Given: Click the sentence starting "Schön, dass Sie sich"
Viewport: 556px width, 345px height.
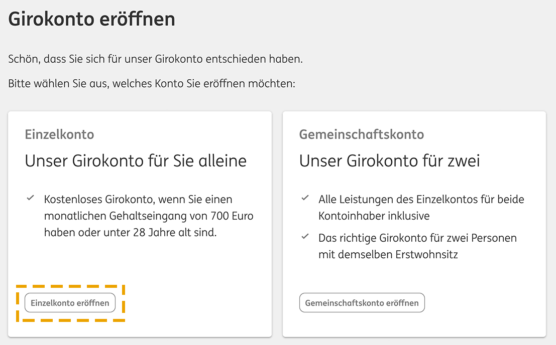Looking at the screenshot, I should click(x=155, y=59).
